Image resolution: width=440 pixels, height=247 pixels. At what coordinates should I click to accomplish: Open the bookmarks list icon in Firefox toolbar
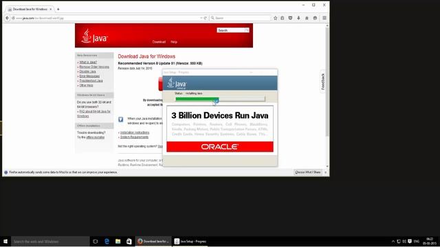(x=283, y=18)
